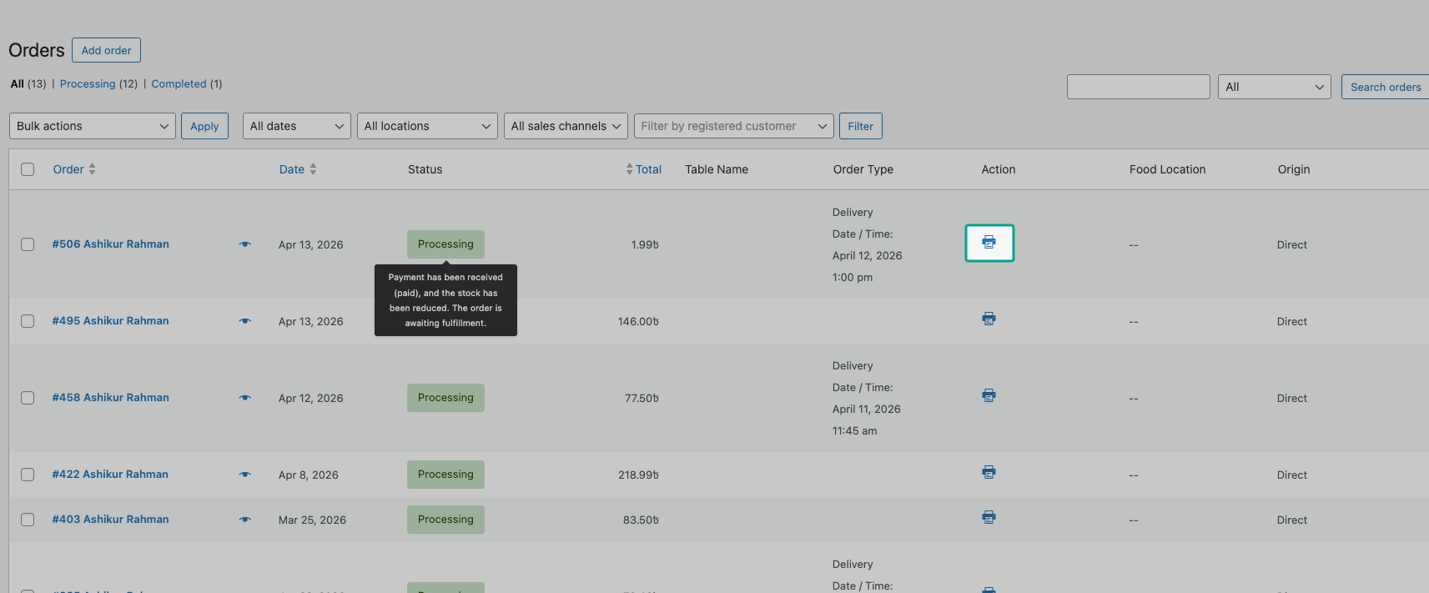
Task: Click the Table Name column header
Action: tap(717, 169)
